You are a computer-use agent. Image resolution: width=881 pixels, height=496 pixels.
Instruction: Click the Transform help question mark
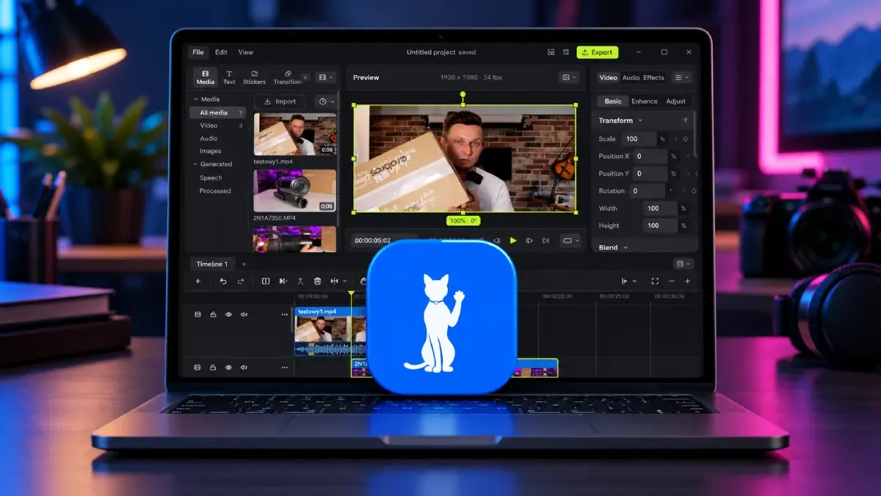coord(686,121)
